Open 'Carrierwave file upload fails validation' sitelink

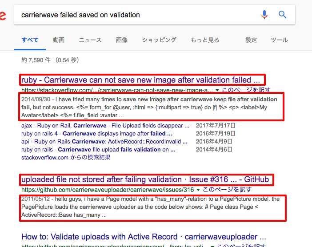[98, 150]
